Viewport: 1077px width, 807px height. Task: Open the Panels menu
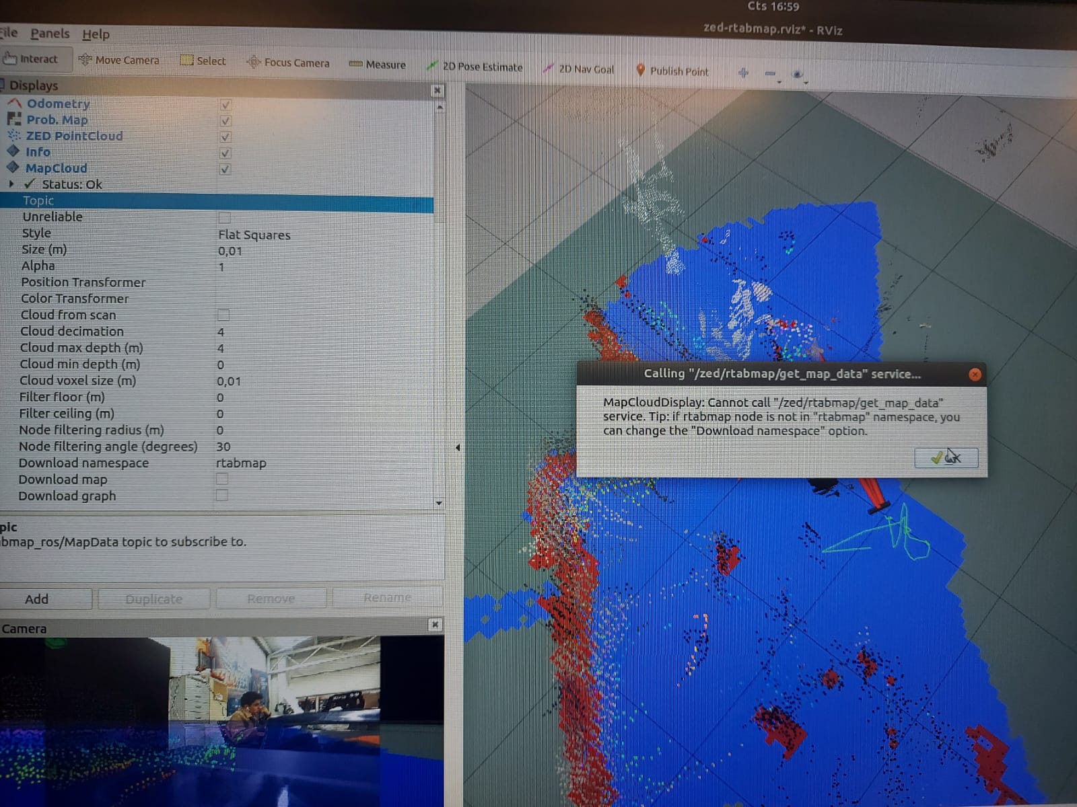click(x=50, y=34)
